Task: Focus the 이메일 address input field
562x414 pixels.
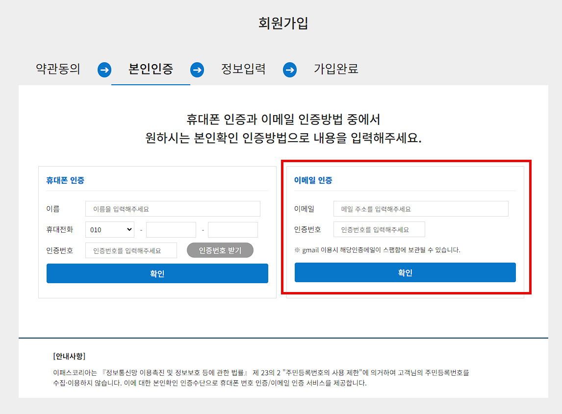Action: coord(421,209)
